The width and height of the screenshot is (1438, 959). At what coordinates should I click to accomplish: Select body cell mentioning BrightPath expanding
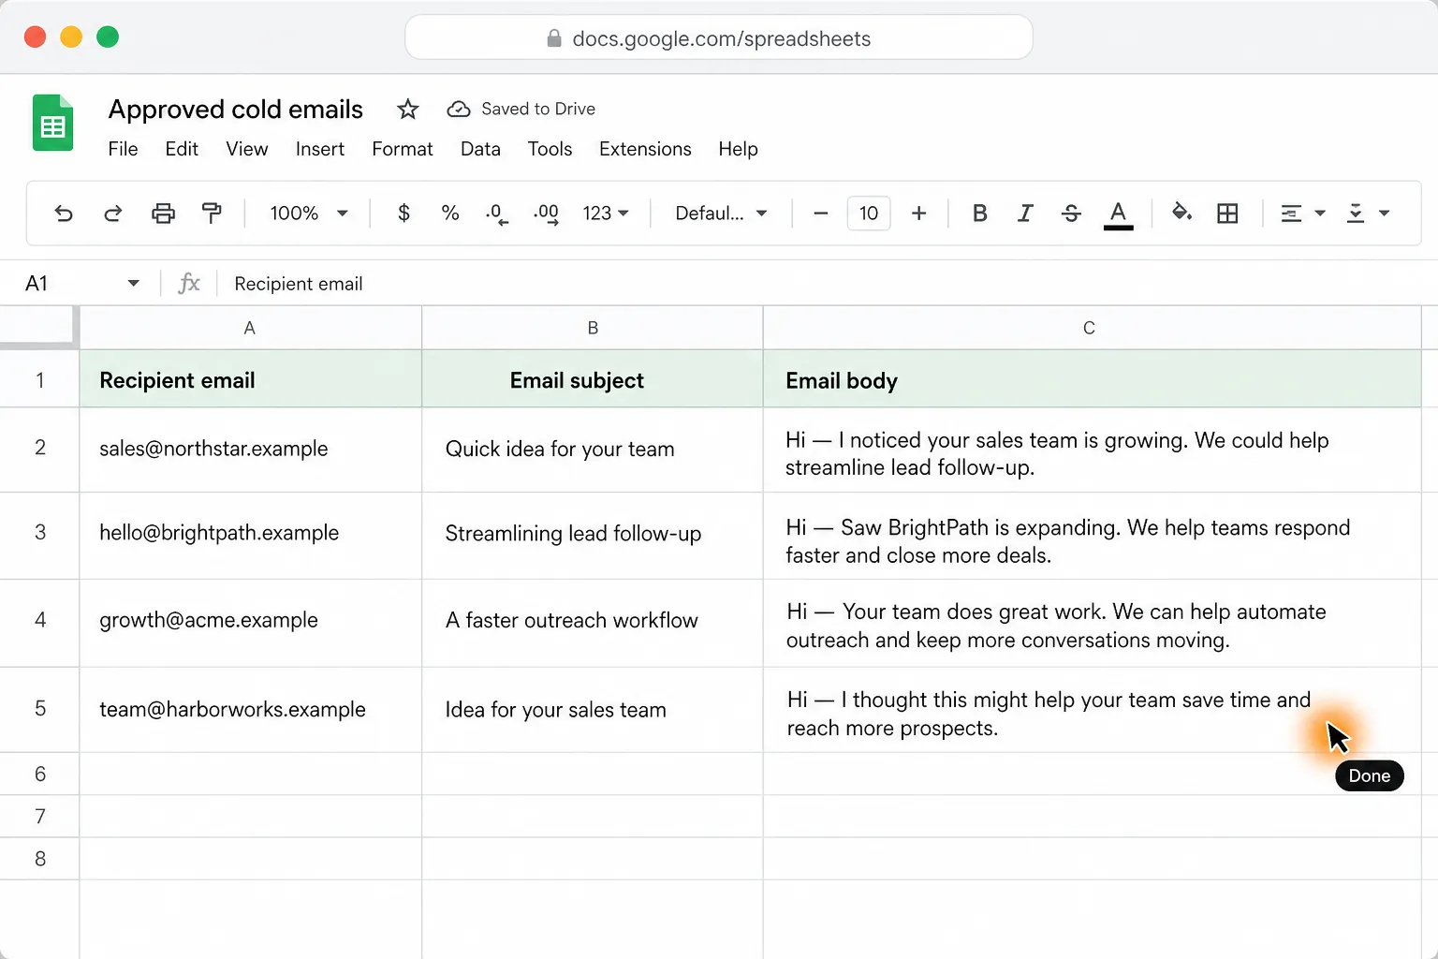pyautogui.click(x=1092, y=536)
